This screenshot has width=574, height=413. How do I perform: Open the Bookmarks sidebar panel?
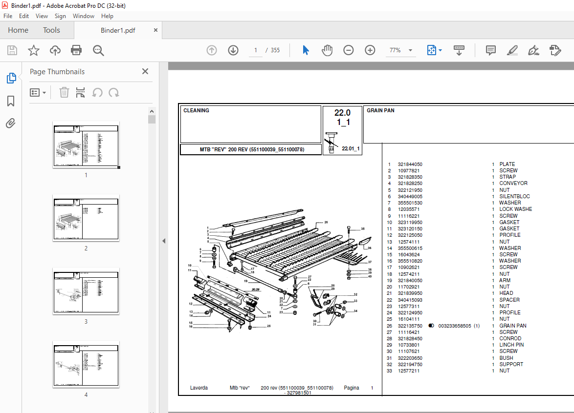11,101
